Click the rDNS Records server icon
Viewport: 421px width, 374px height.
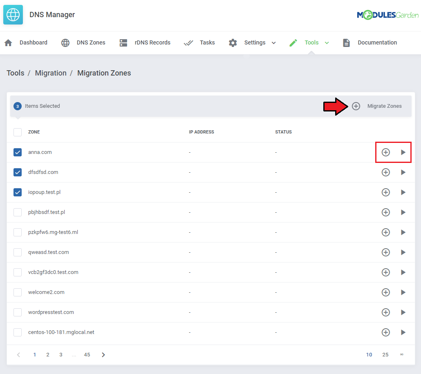pyautogui.click(x=123, y=42)
